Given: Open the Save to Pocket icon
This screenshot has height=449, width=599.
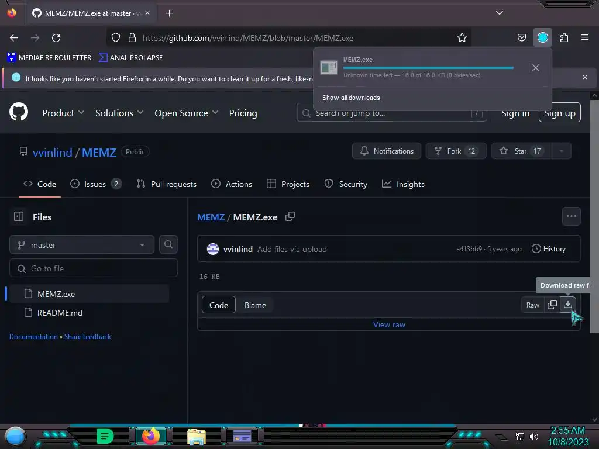Looking at the screenshot, I should (x=521, y=38).
